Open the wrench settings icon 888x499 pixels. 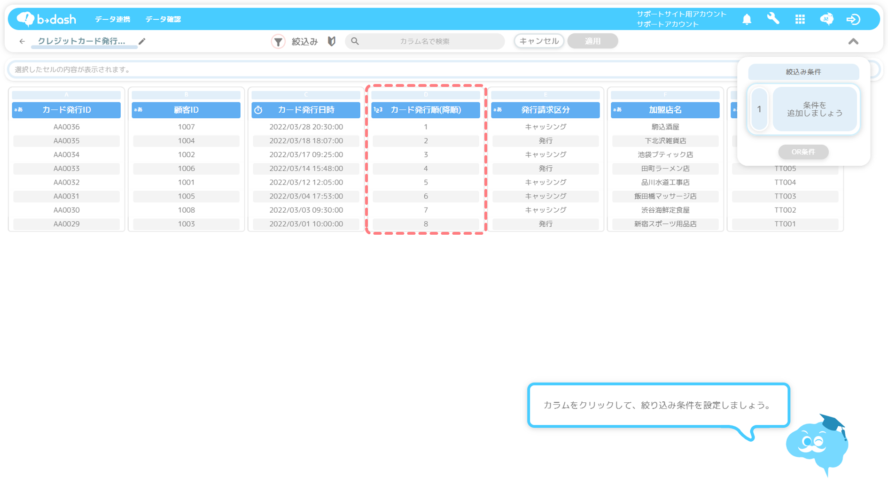click(x=773, y=19)
